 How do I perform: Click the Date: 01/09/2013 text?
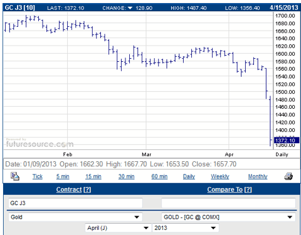click(31, 164)
